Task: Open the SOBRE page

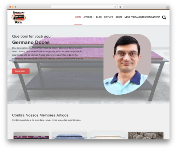Action: [119, 17]
